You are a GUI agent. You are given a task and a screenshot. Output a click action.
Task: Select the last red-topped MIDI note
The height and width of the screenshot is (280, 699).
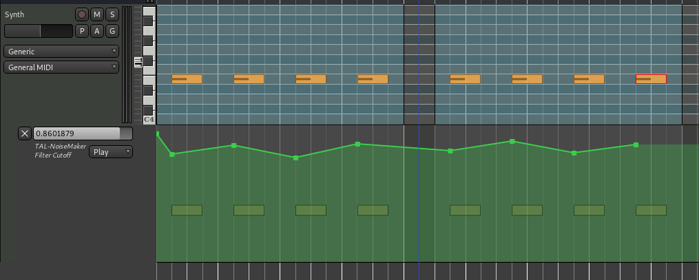pos(651,79)
